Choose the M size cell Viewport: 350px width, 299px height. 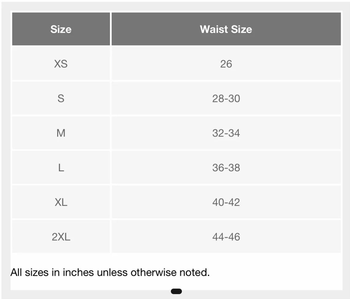[61, 133]
